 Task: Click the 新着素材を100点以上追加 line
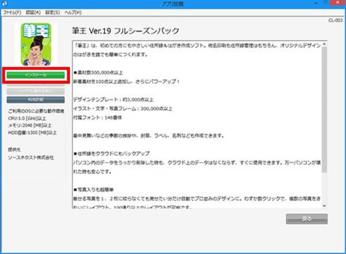(x=126, y=81)
